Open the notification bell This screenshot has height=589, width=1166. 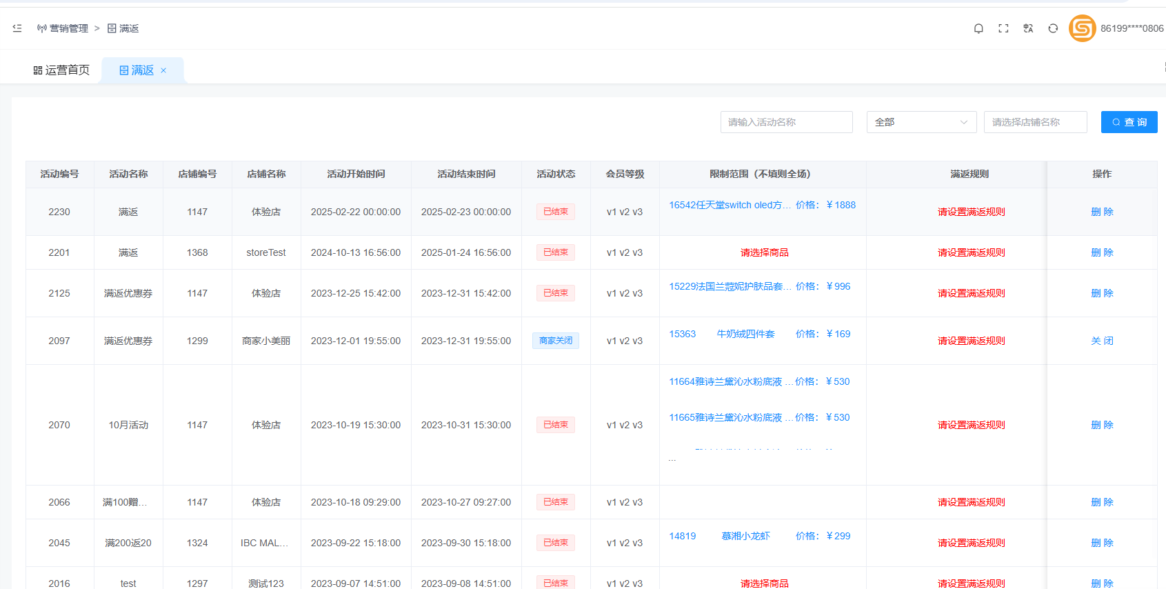[x=978, y=28]
